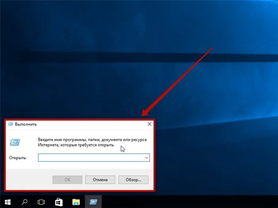Open taskbar search magnifier
The height and width of the screenshot is (208, 278).
tap(25, 202)
